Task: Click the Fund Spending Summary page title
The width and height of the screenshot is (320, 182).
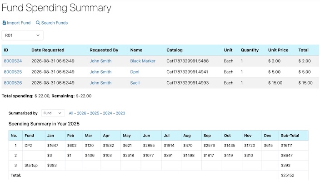Action: pos(56,8)
